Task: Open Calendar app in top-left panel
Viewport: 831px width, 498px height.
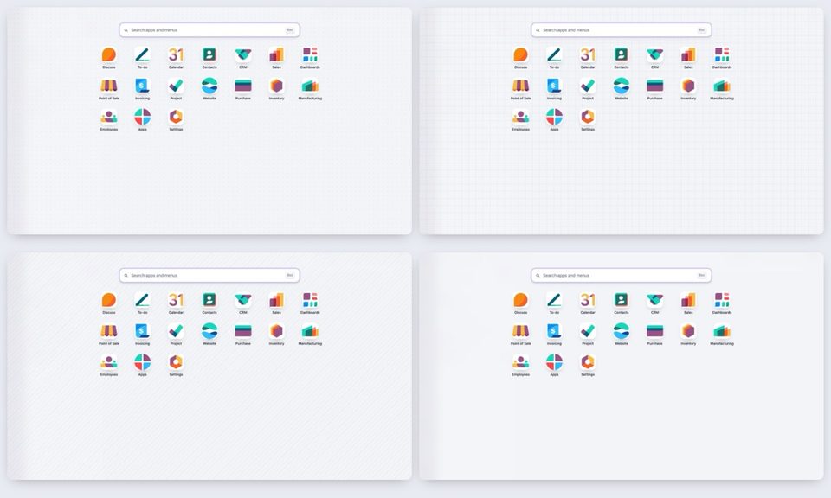Action: click(176, 55)
